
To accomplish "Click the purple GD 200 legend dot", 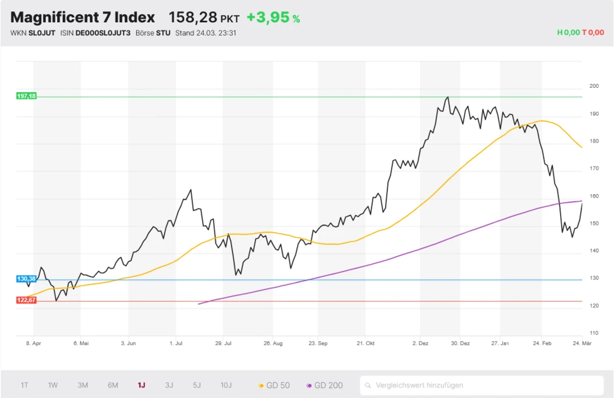I will point(310,384).
